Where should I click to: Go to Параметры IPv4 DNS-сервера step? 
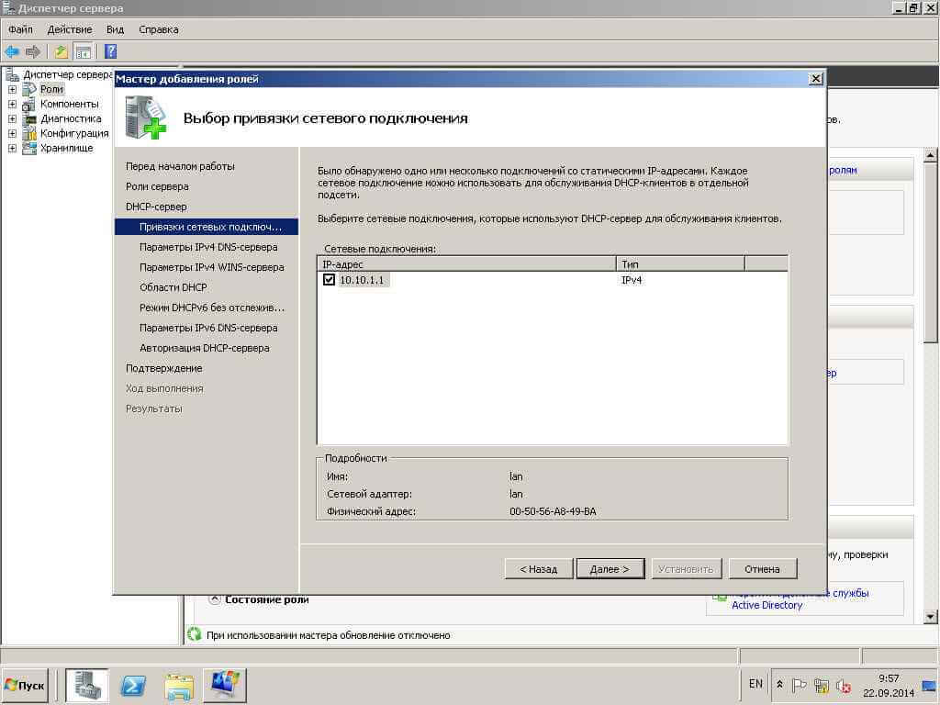pos(208,247)
